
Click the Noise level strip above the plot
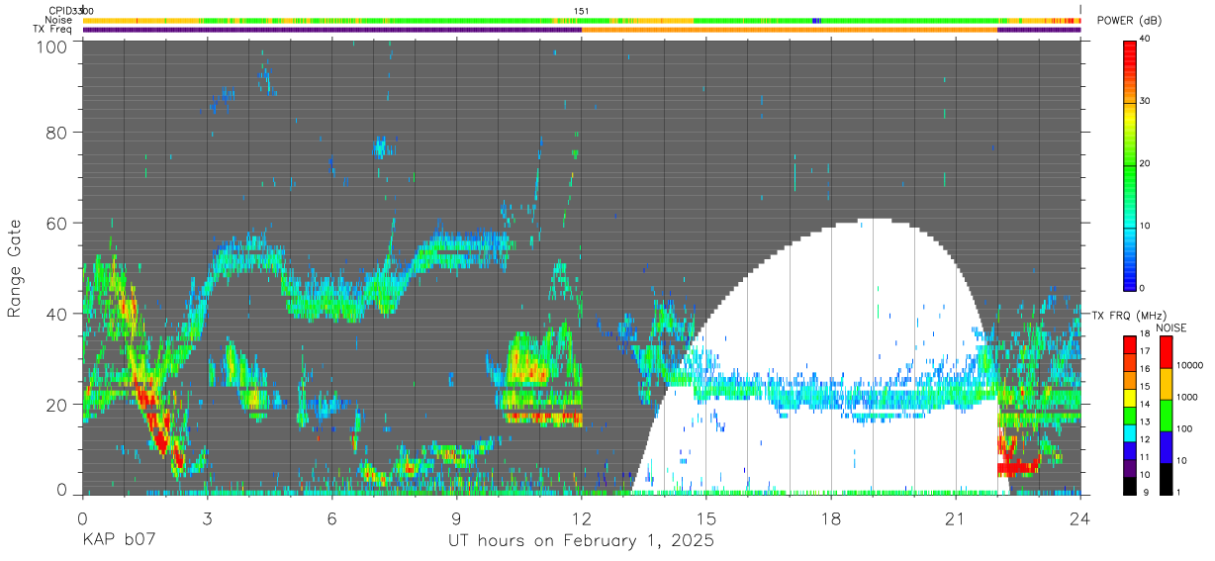(582, 20)
